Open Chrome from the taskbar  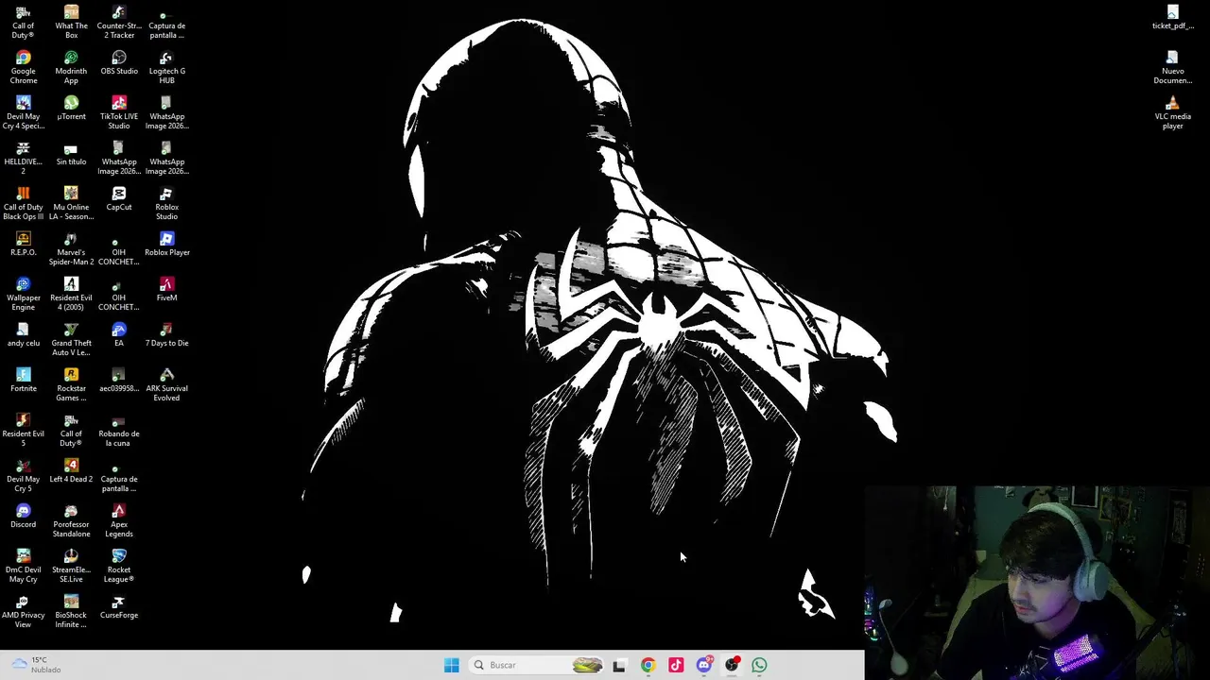[648, 665]
